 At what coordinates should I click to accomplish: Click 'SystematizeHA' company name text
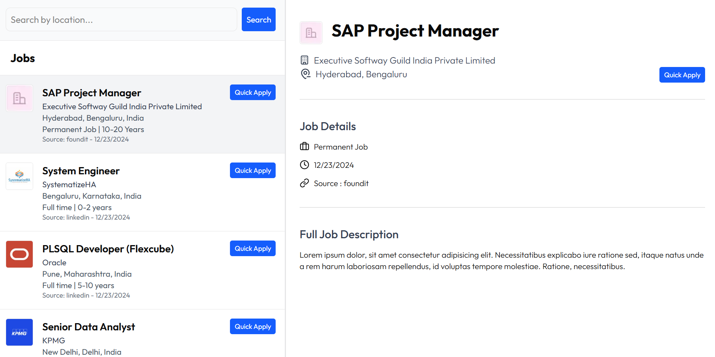click(x=69, y=185)
